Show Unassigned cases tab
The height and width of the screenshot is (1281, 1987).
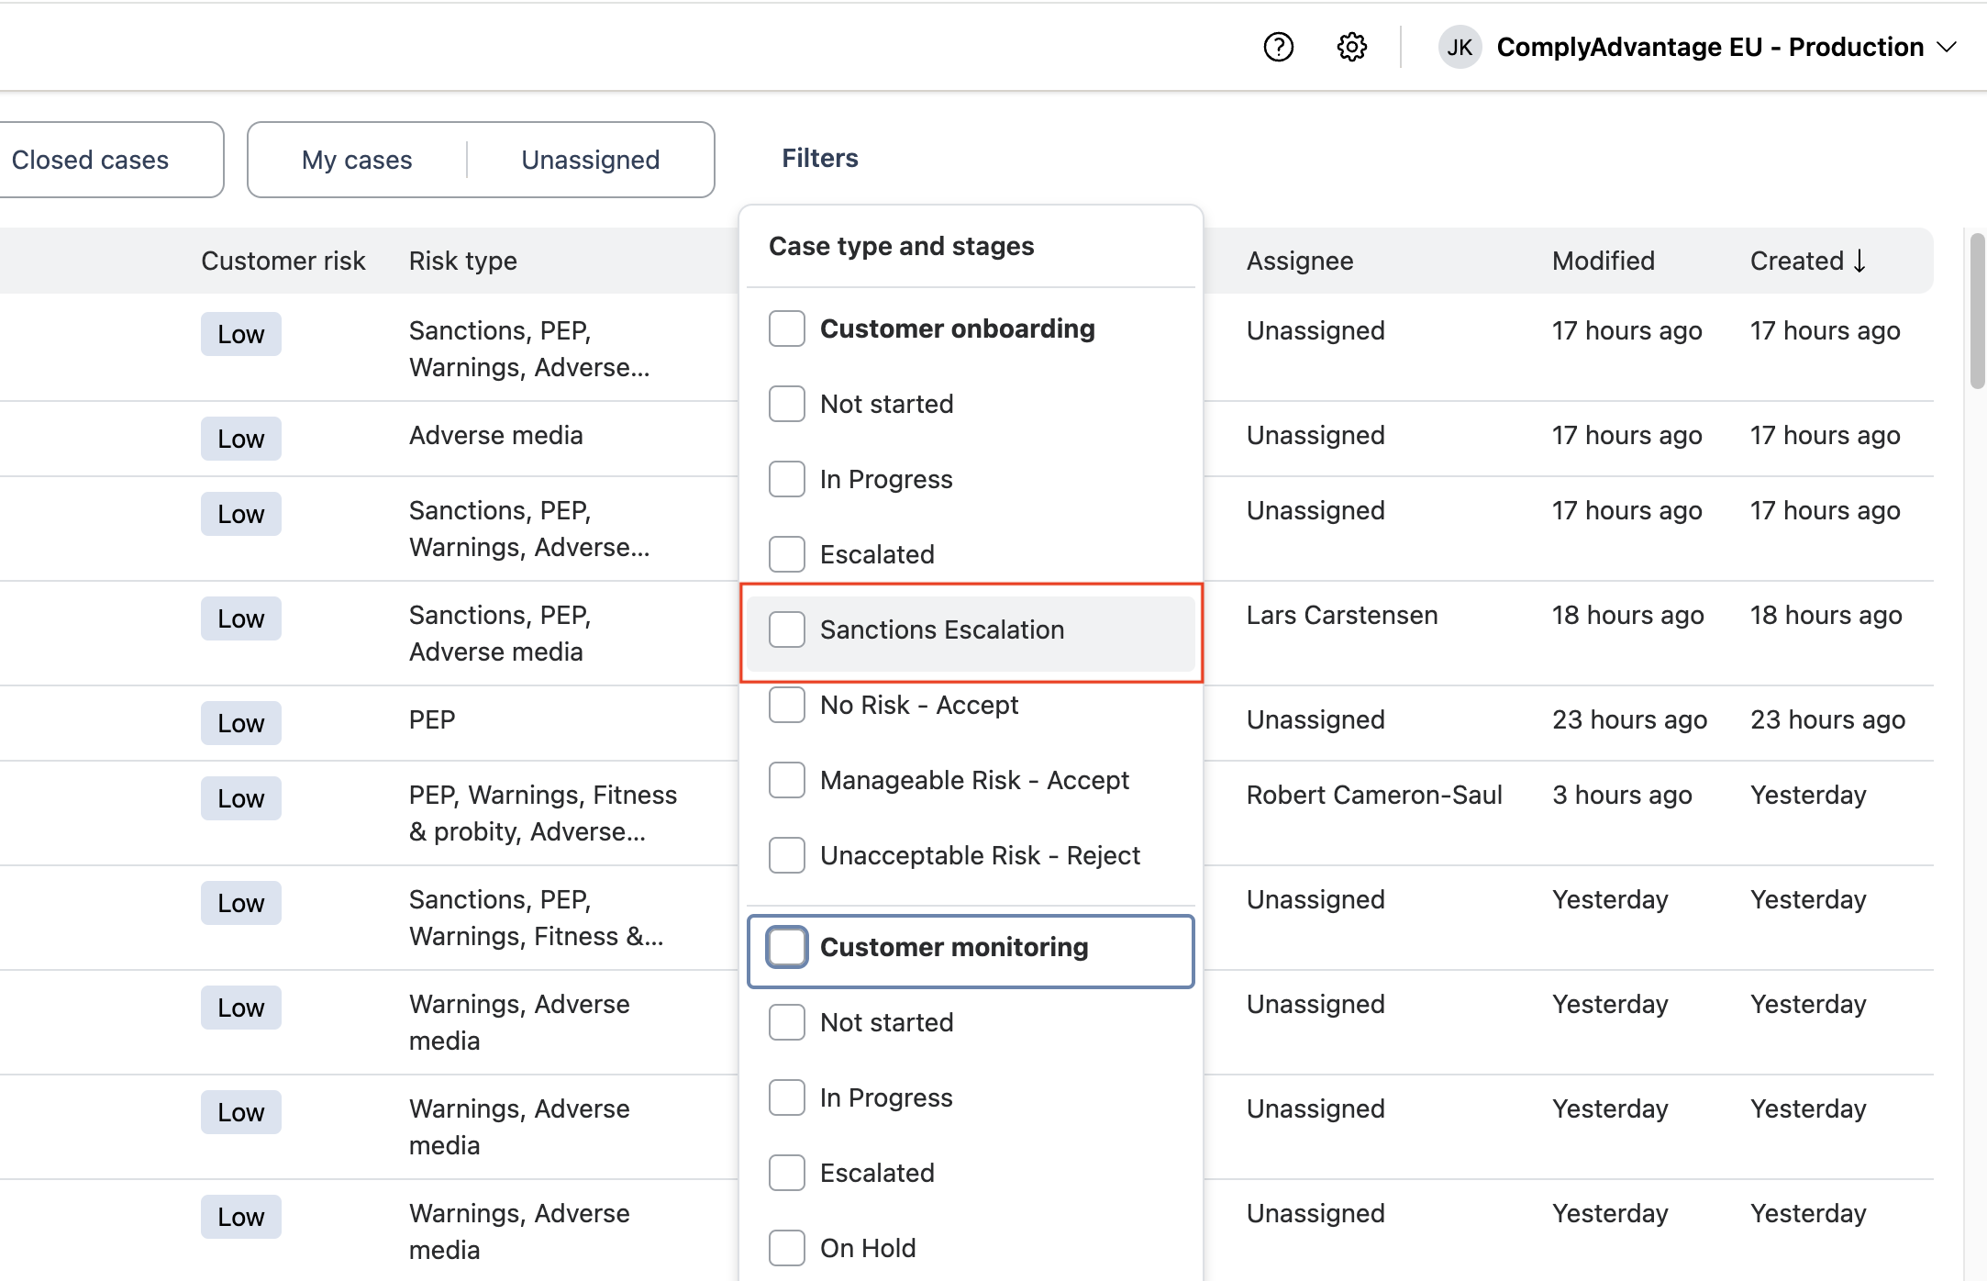coord(590,160)
